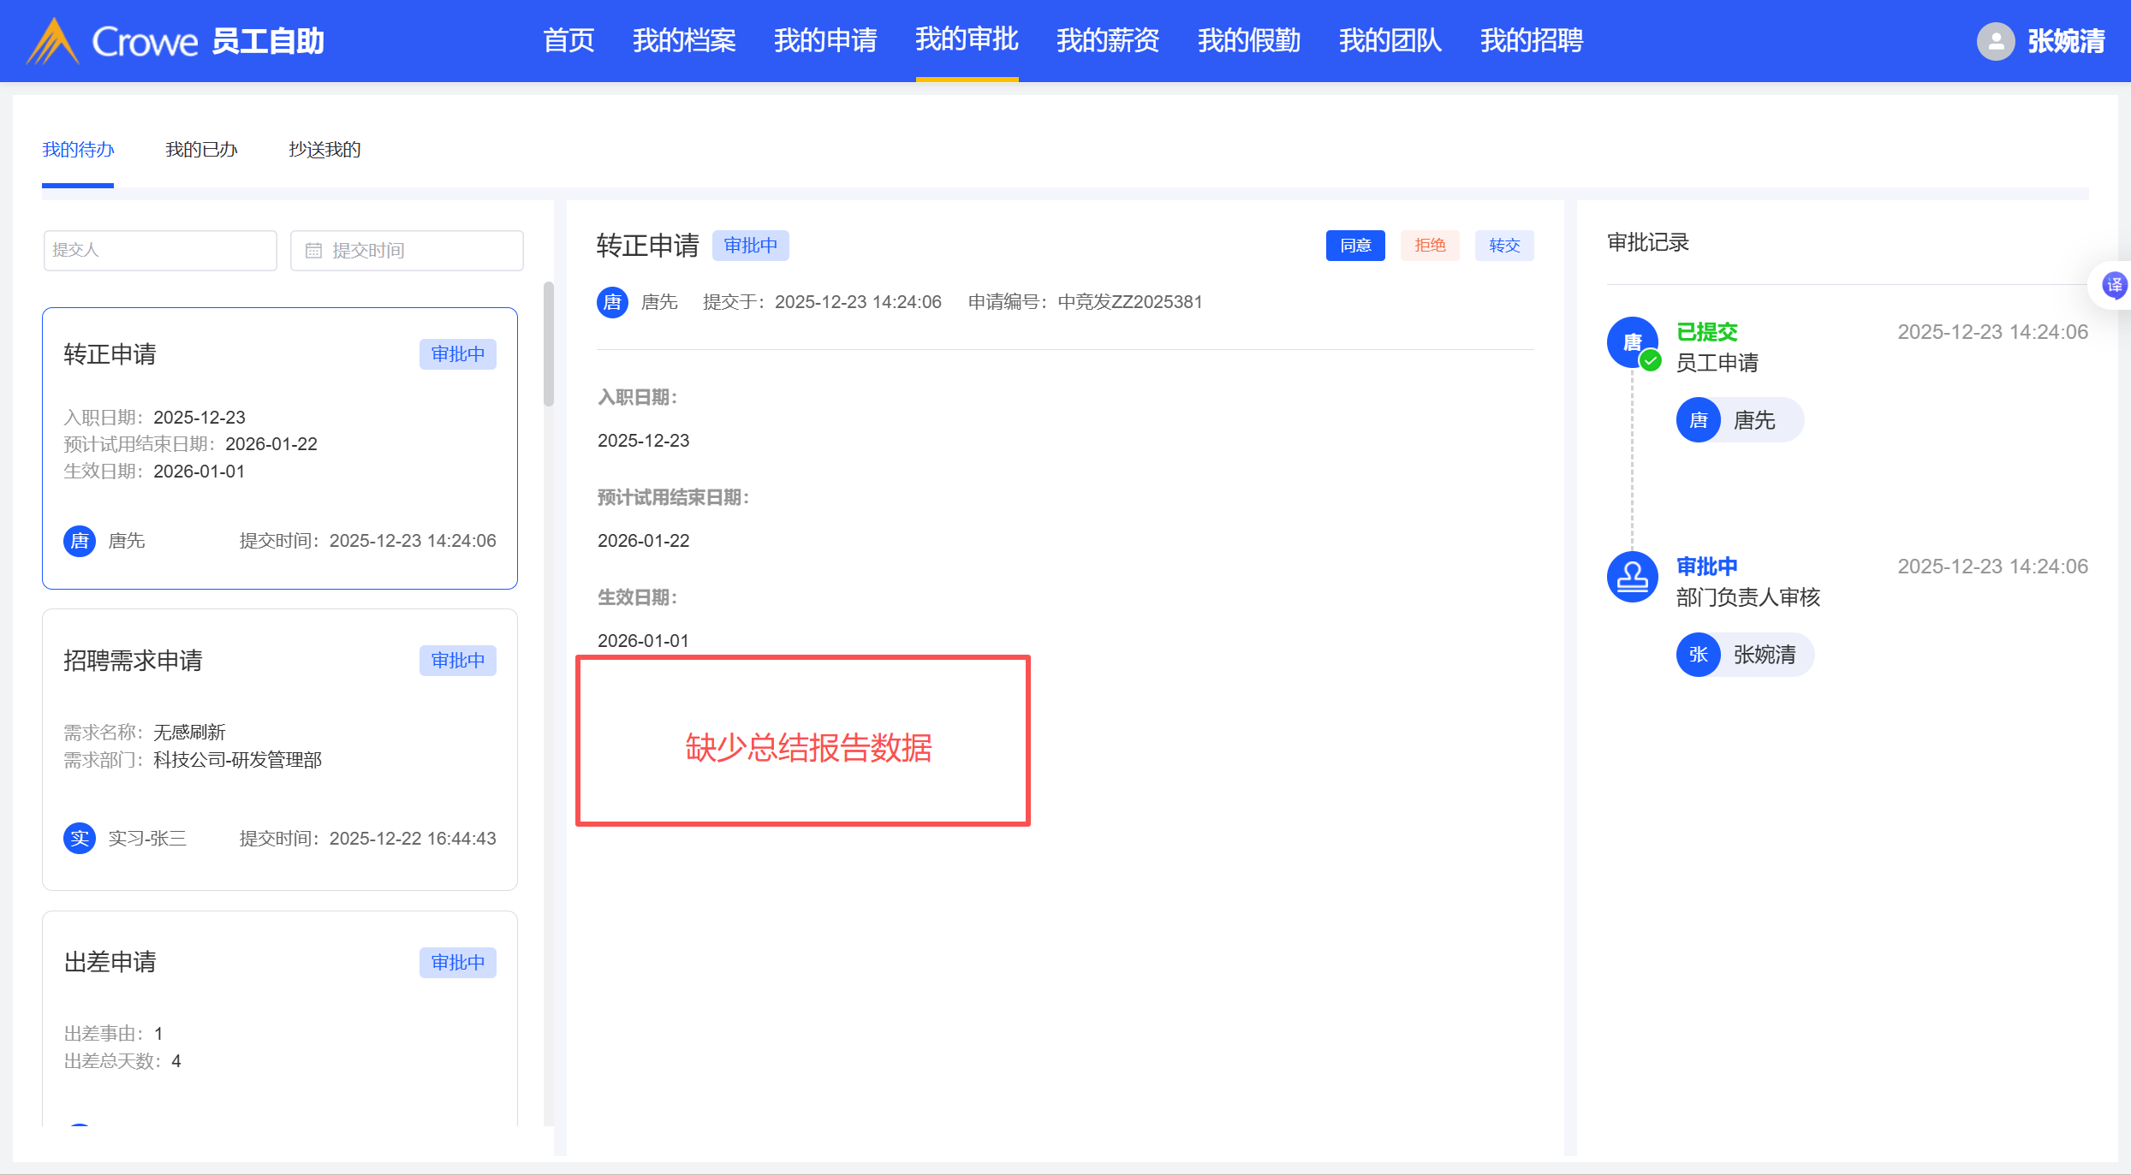
Task: Click 唐 avatar in approval record header
Action: [1632, 342]
